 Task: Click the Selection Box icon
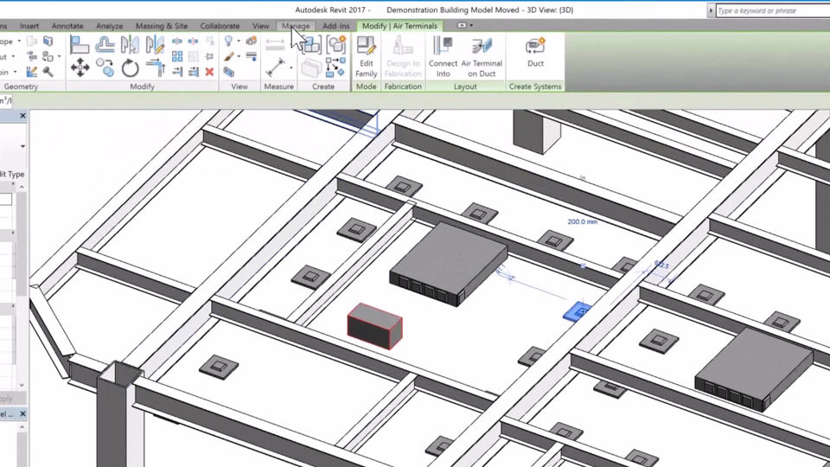(228, 72)
